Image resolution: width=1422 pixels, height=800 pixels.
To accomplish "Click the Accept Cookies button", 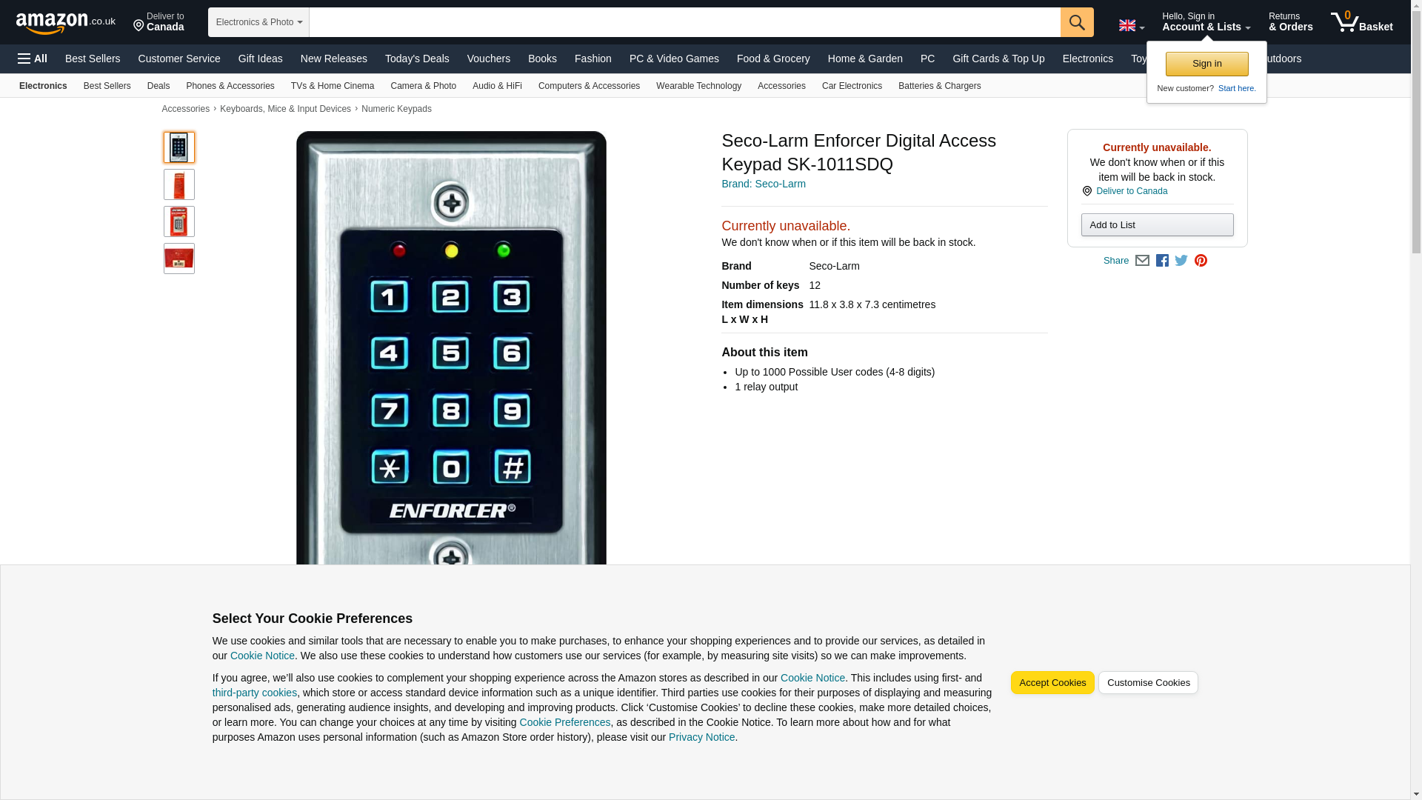I will 1052,683.
